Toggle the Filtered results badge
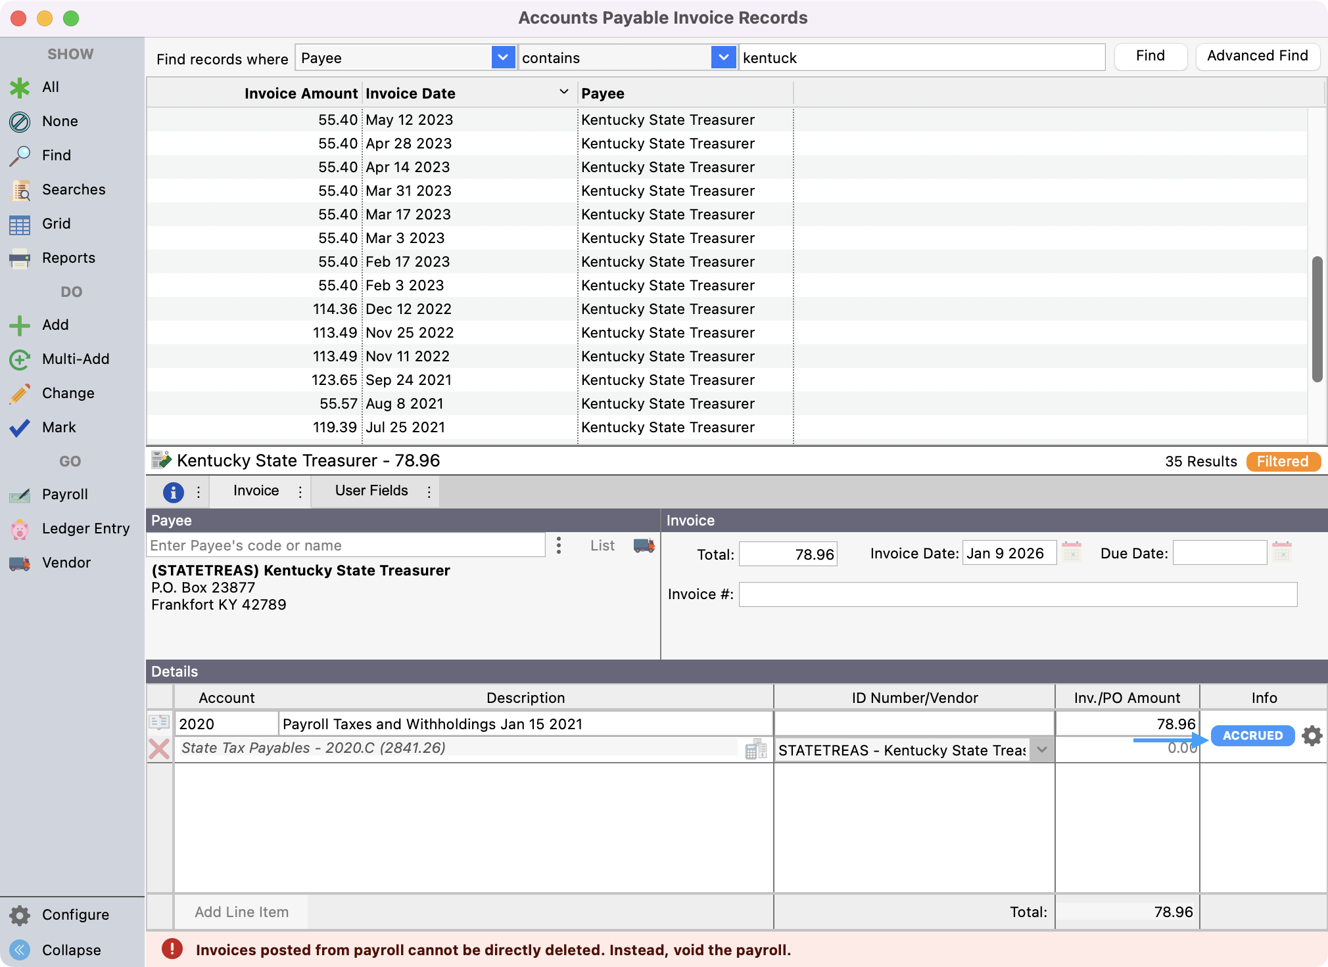The width and height of the screenshot is (1328, 967). (x=1282, y=461)
